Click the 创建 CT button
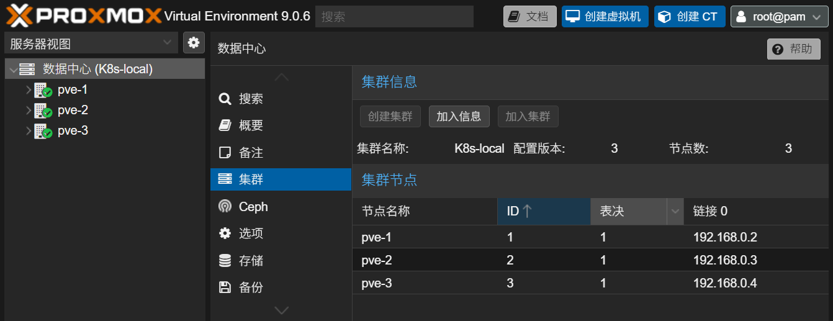Image resolution: width=833 pixels, height=321 pixels. pos(690,17)
